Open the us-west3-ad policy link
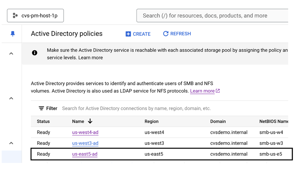The height and width of the screenshot is (171, 303). tap(85, 143)
